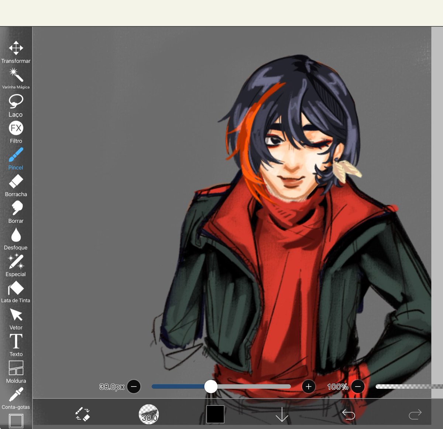
Task: Switch to the Borracha eraser tool
Action: click(16, 185)
